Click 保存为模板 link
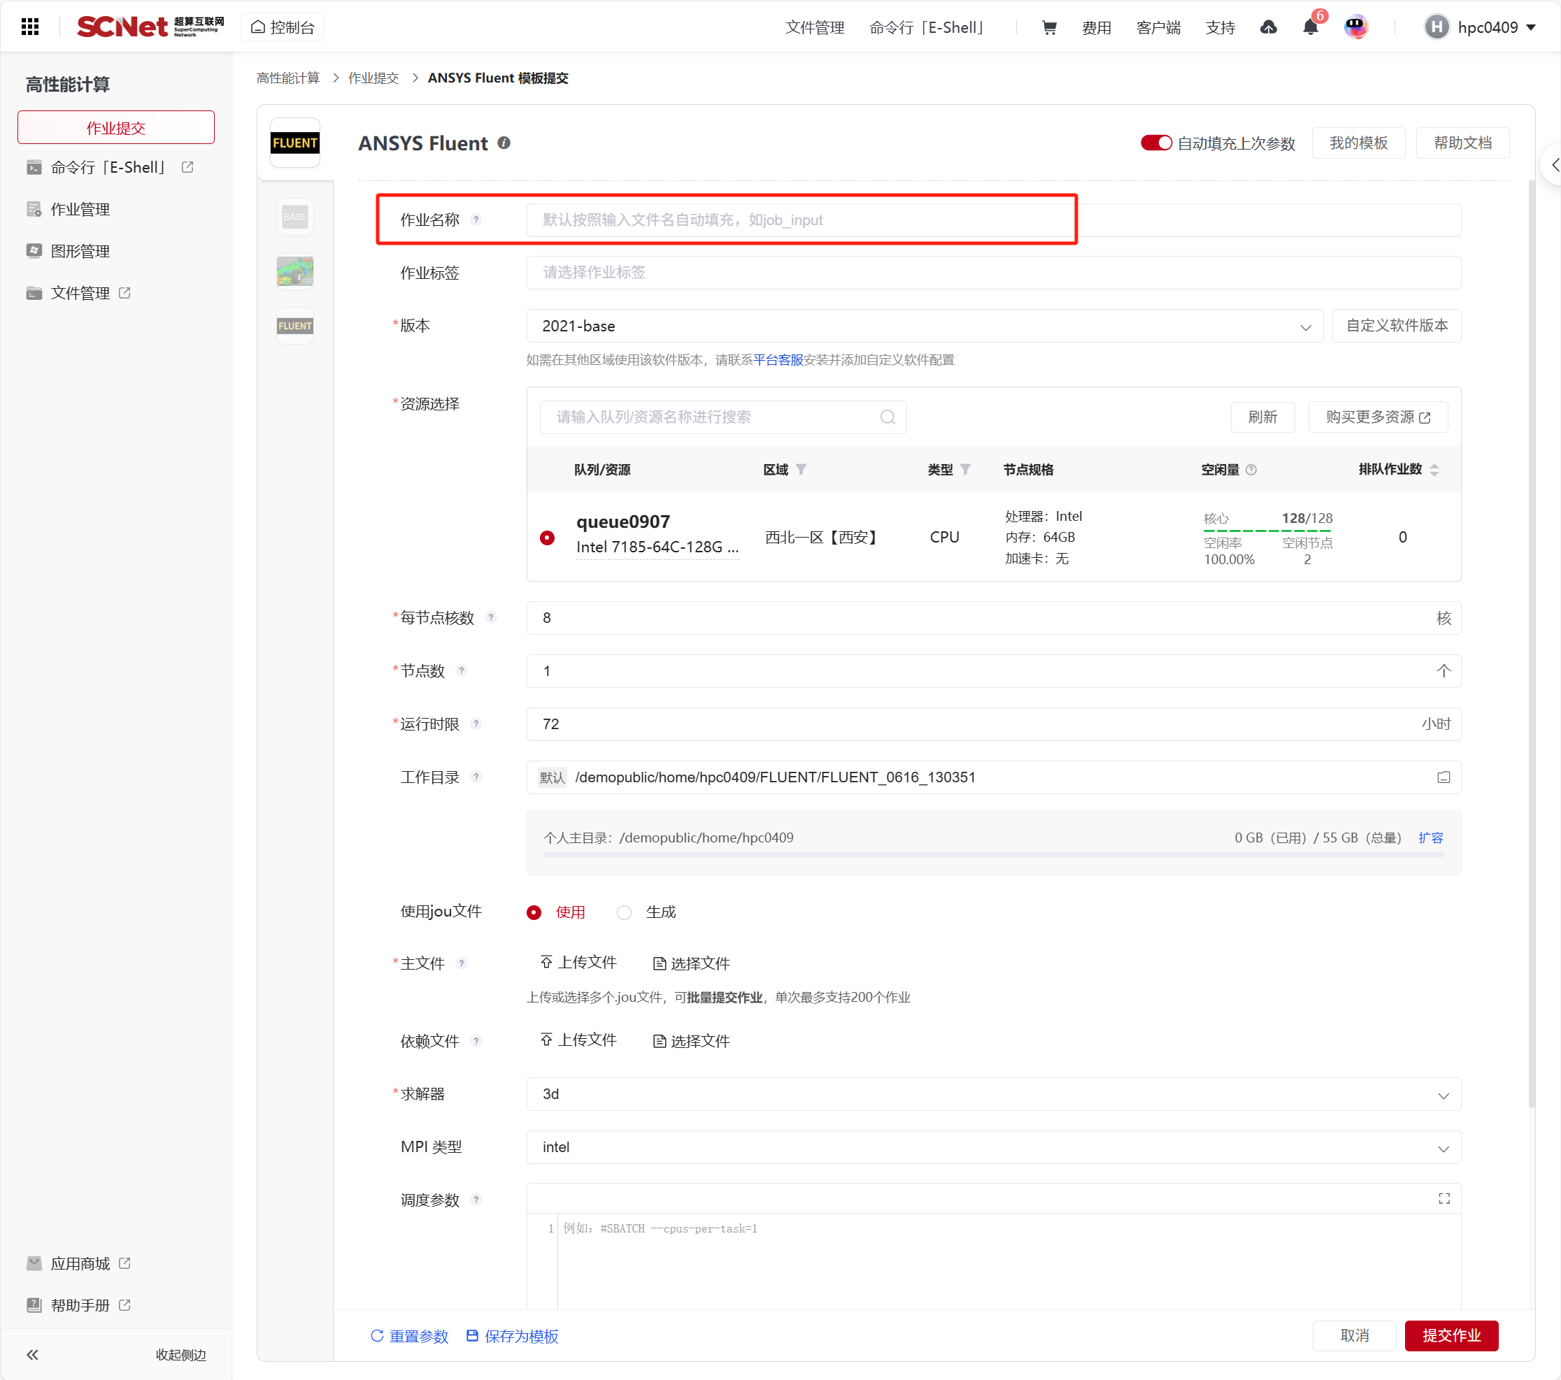Screen dimensions: 1561x1380 click(513, 1336)
